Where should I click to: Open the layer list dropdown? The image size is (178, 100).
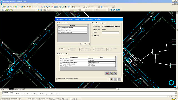[x=36, y=10]
